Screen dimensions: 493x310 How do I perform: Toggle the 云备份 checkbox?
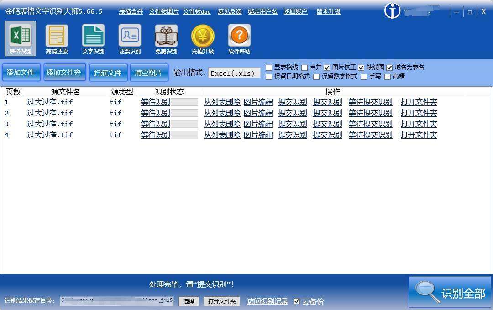point(297,301)
